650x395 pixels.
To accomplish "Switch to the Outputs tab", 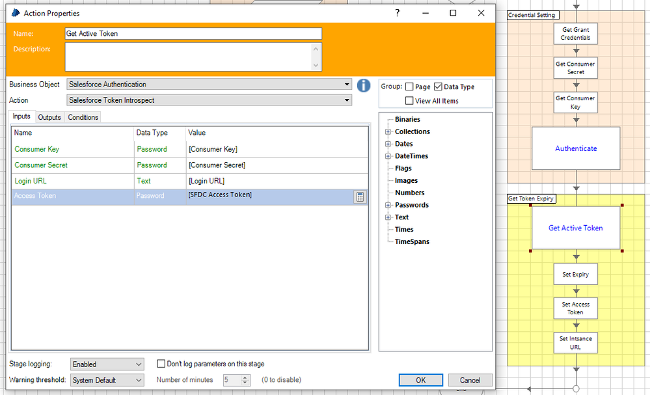I will 49,117.
